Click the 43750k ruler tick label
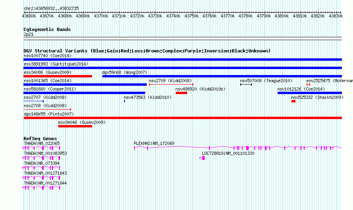The image size is (353, 210). pos(192,16)
